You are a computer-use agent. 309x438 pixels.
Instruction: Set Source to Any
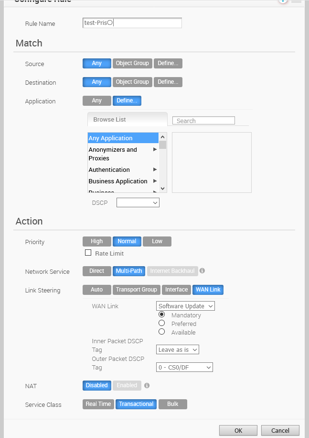(96, 63)
